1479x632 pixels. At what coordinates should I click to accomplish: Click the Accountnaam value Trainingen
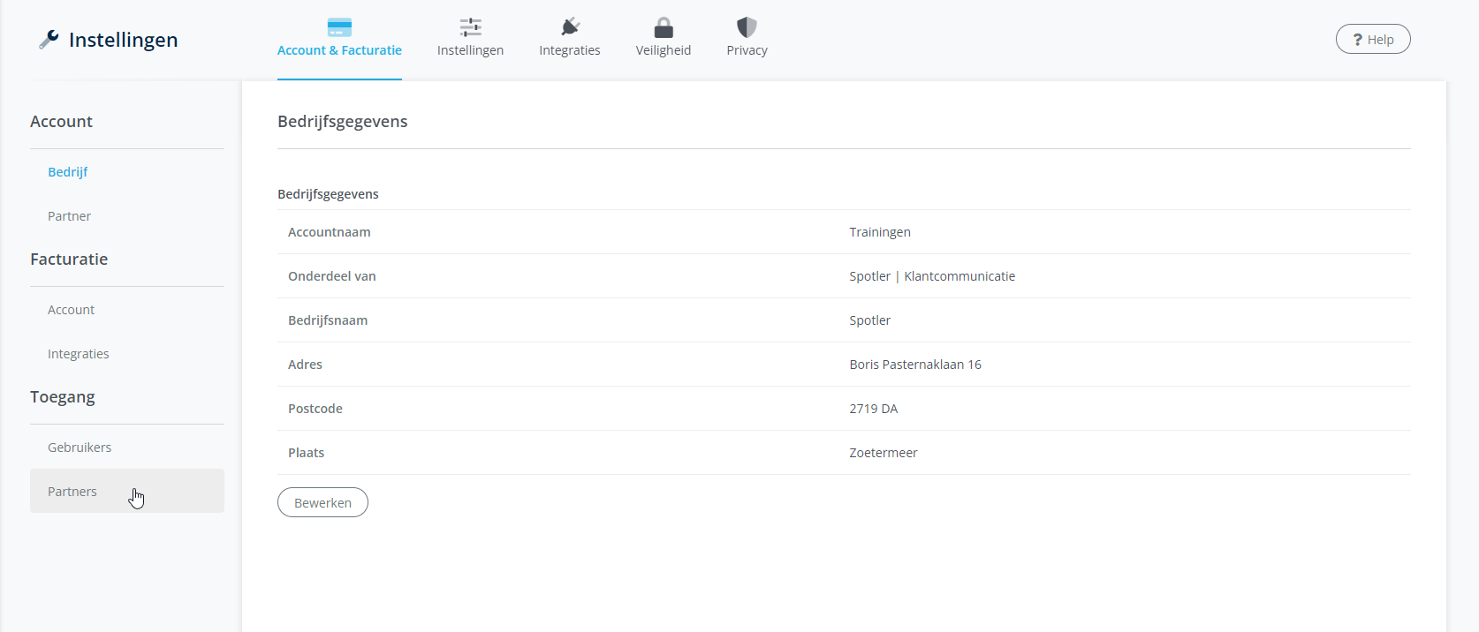[x=880, y=232]
